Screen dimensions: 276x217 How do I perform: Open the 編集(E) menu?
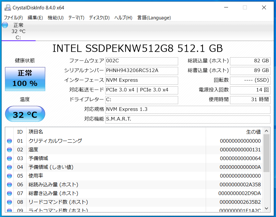click(x=35, y=18)
